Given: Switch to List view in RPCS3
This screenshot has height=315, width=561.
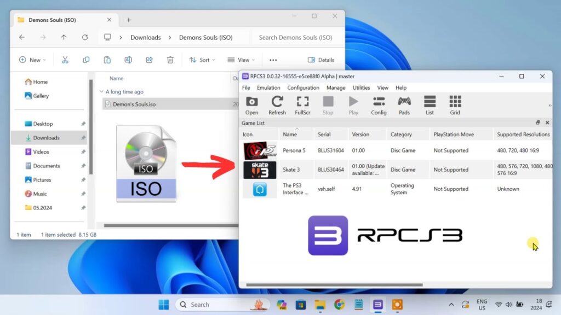Looking at the screenshot, I should click(430, 104).
